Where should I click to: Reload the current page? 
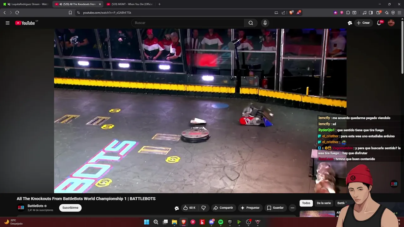(17, 13)
